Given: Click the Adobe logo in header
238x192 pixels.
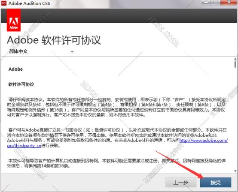Looking at the screenshot, I should 14,20.
